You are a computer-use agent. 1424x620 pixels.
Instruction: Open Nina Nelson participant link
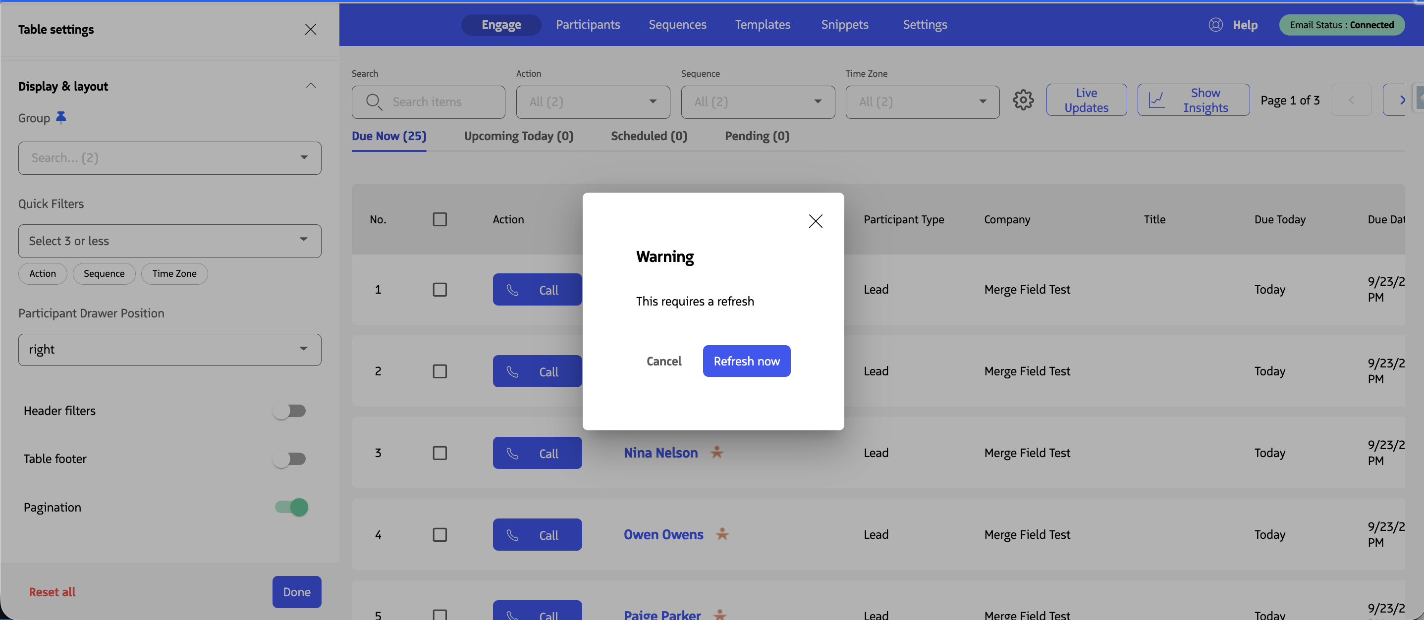tap(660, 453)
